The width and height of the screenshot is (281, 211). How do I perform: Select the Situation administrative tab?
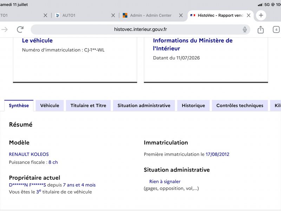144,105
